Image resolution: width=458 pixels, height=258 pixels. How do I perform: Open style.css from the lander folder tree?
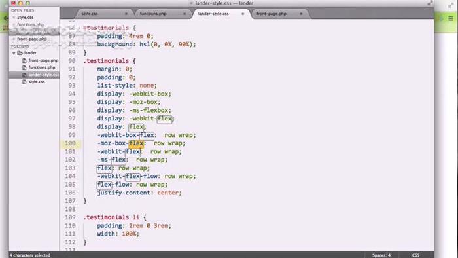(37, 82)
